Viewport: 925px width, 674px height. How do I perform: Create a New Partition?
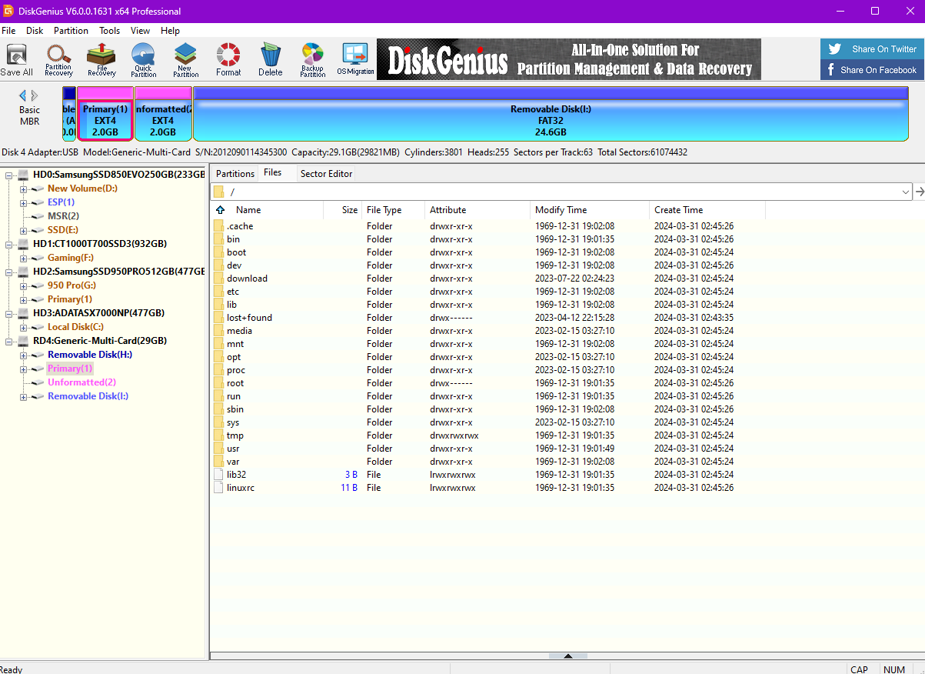coord(185,59)
